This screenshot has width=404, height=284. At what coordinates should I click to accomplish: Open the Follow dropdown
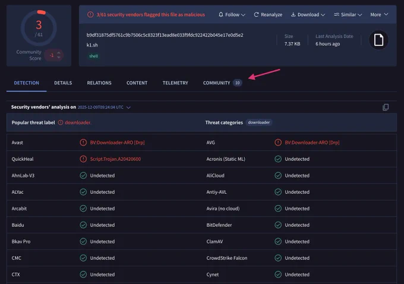click(x=232, y=15)
